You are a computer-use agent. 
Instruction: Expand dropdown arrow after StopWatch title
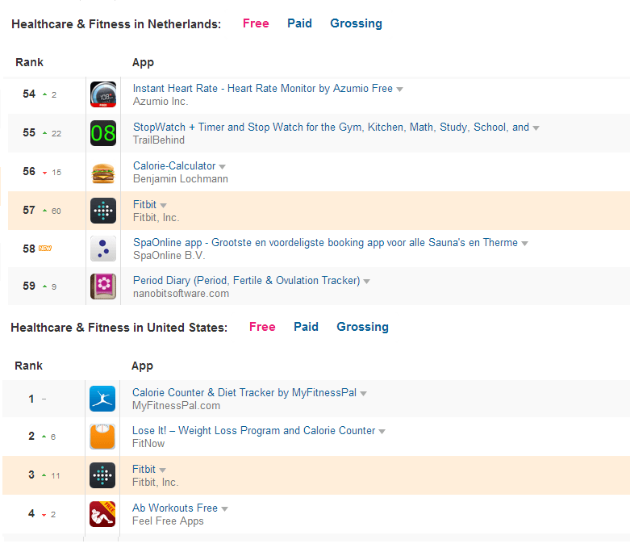(536, 128)
